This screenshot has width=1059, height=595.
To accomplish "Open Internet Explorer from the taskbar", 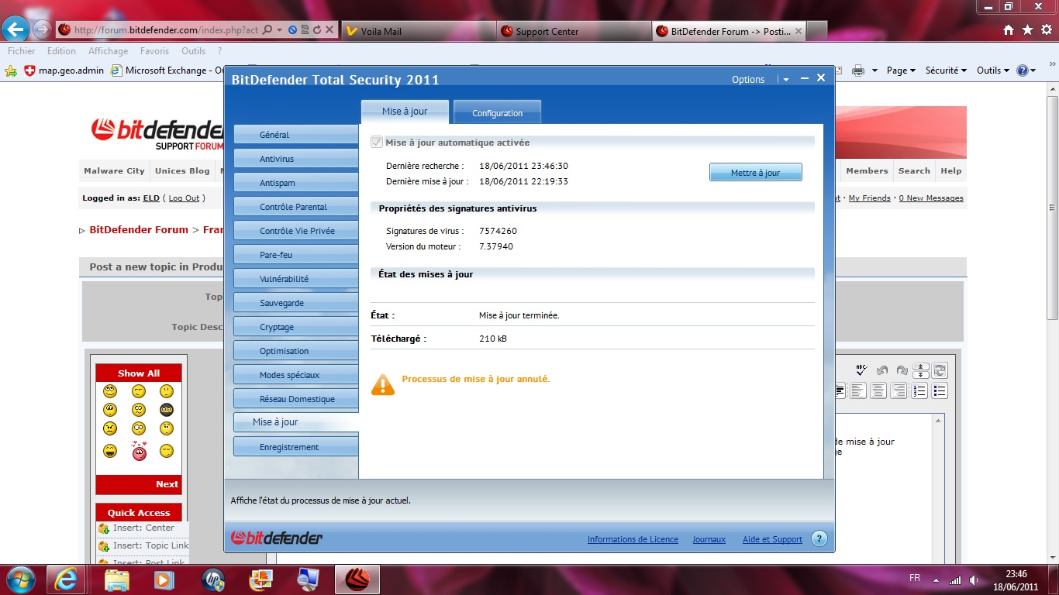I will tap(66, 580).
